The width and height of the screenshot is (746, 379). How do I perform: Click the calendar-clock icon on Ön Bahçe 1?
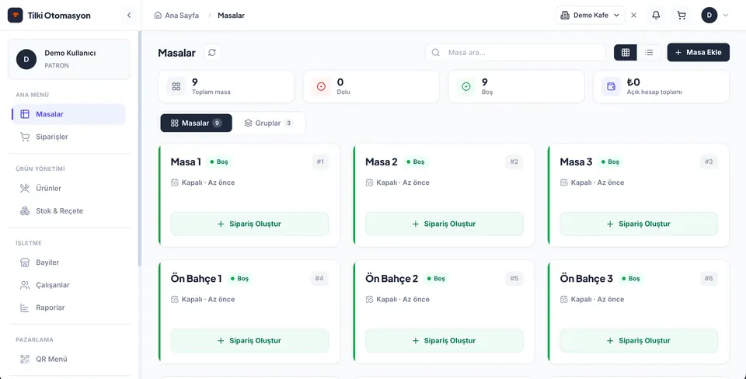(x=175, y=299)
